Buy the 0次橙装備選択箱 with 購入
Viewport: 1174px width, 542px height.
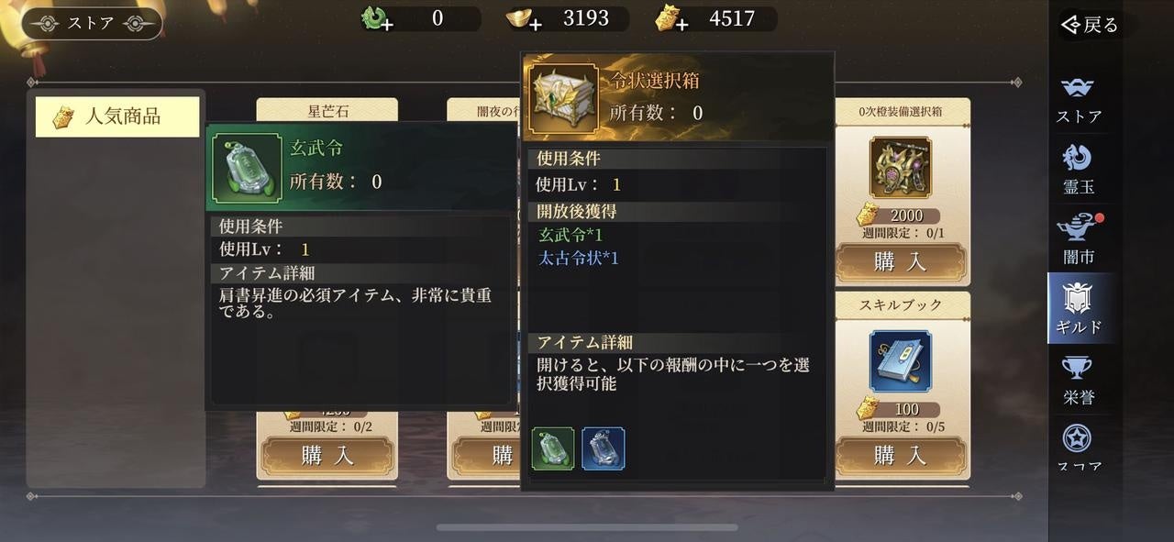[x=900, y=263]
